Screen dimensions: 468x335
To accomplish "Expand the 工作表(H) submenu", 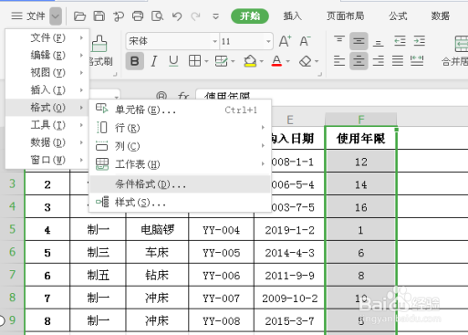I will click(x=180, y=164).
